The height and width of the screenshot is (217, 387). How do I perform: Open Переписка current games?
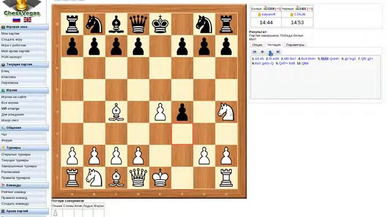(10, 83)
